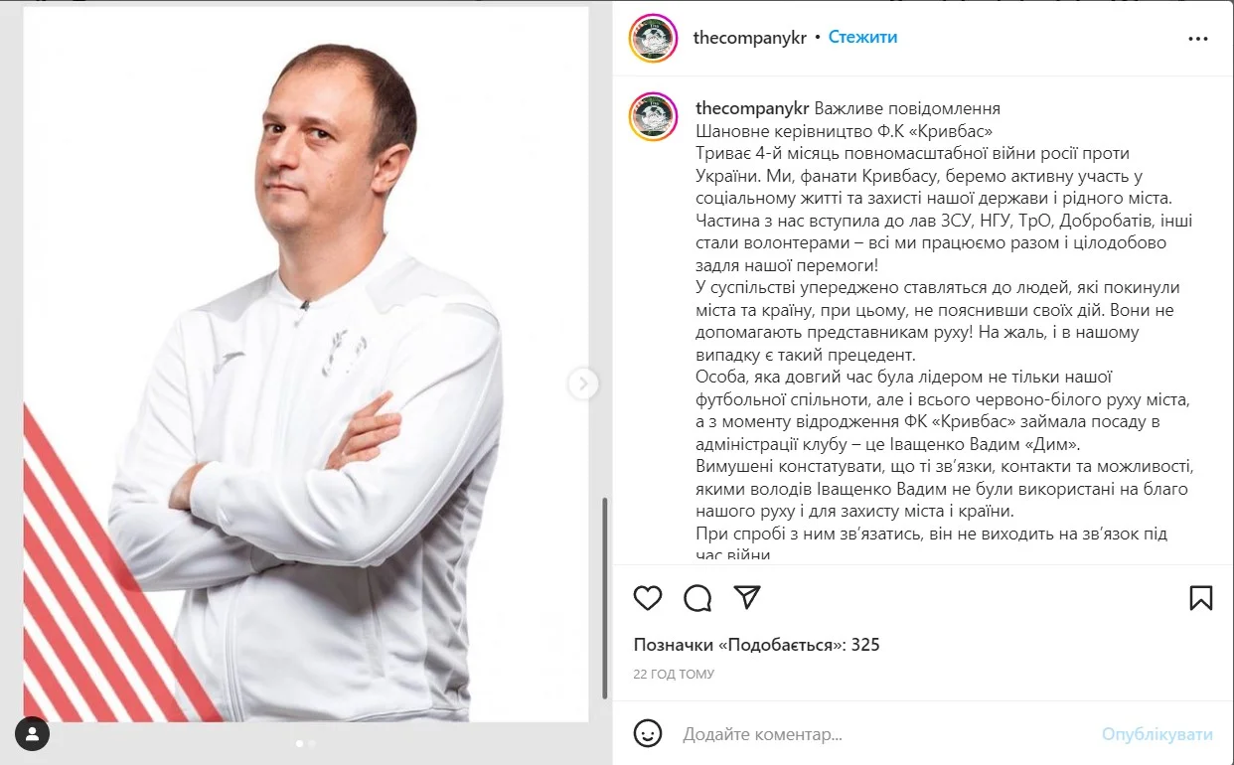This screenshot has height=765, width=1234.
Task: Open emoji picker in comment box
Action: (648, 734)
